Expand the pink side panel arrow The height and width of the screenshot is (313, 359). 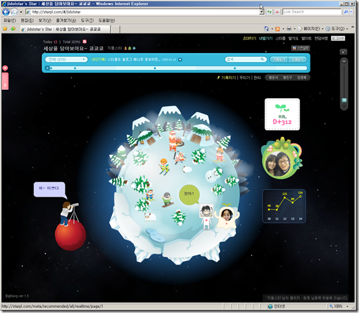click(5, 85)
